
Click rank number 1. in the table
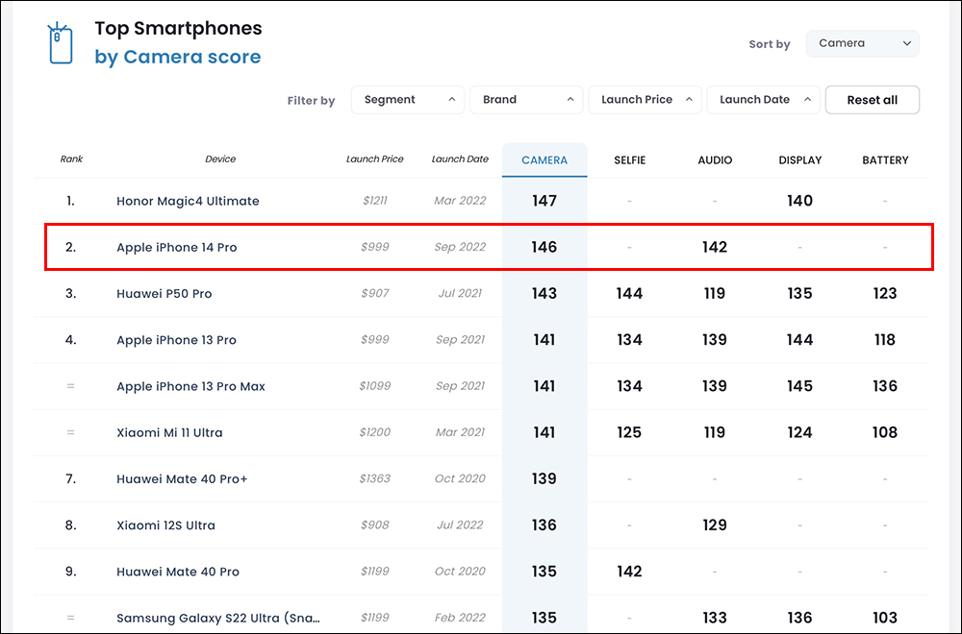[70, 201]
